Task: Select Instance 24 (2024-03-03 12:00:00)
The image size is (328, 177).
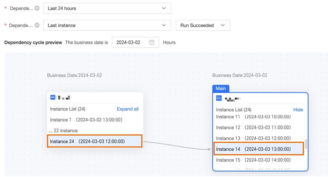Action: click(x=95, y=141)
